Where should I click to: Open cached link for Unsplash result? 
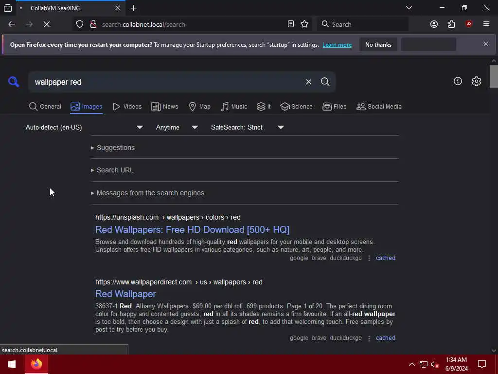coord(386,258)
